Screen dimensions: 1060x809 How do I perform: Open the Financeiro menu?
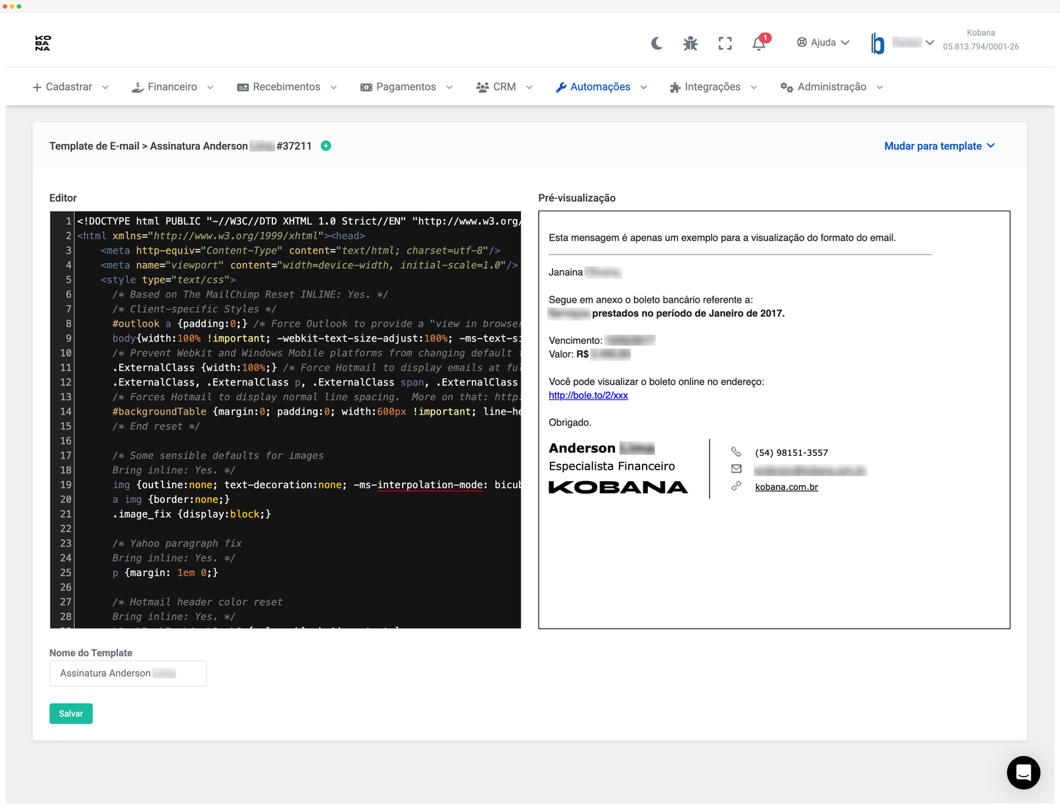(x=172, y=86)
